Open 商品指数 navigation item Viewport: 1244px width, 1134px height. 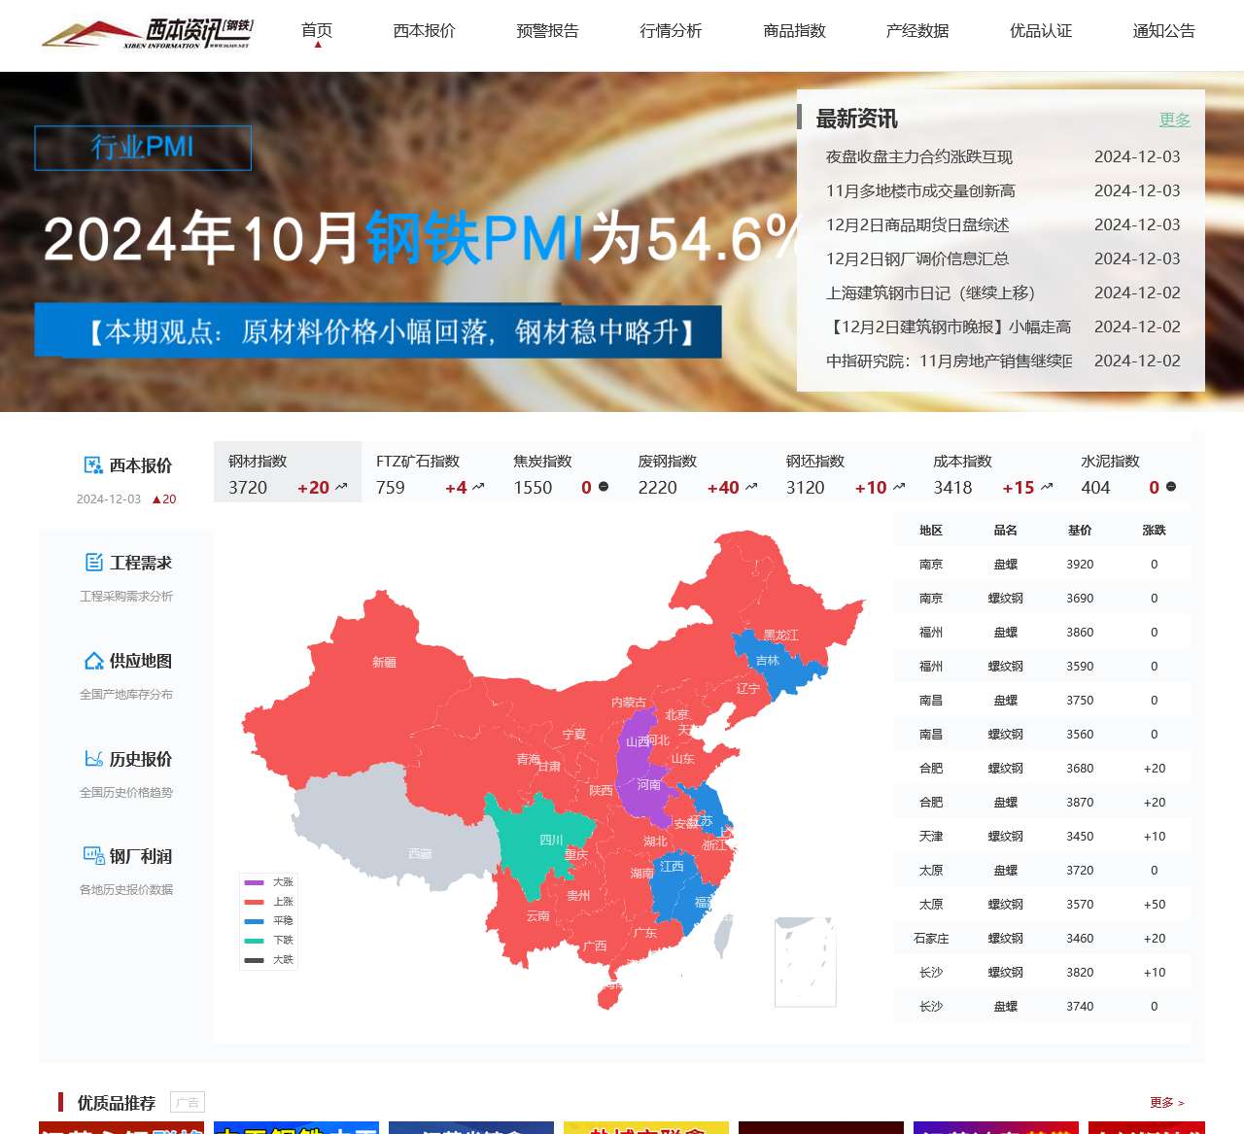pos(794,31)
